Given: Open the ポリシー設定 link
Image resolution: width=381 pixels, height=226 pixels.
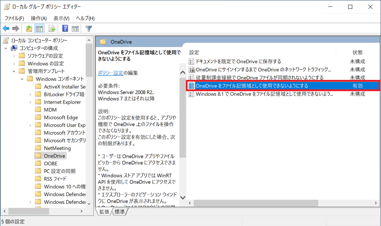Looking at the screenshot, I should click(x=111, y=73).
